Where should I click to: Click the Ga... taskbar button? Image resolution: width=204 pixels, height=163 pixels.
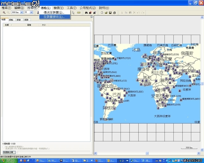135,161
